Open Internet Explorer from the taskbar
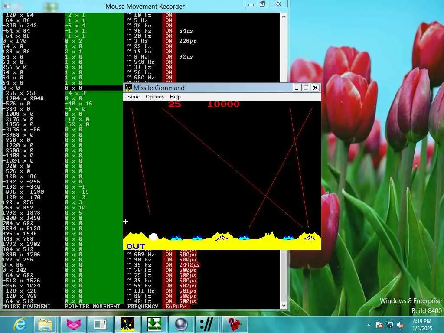The image size is (444, 333). point(20,324)
